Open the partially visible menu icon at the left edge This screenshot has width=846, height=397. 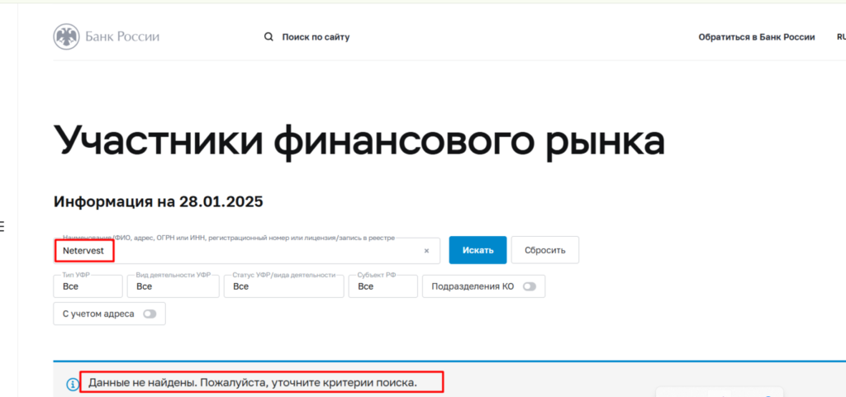pos(2,225)
